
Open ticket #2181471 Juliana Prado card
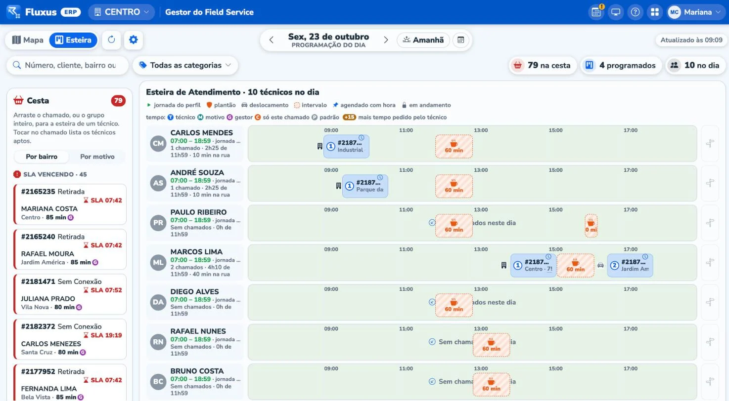(70, 294)
